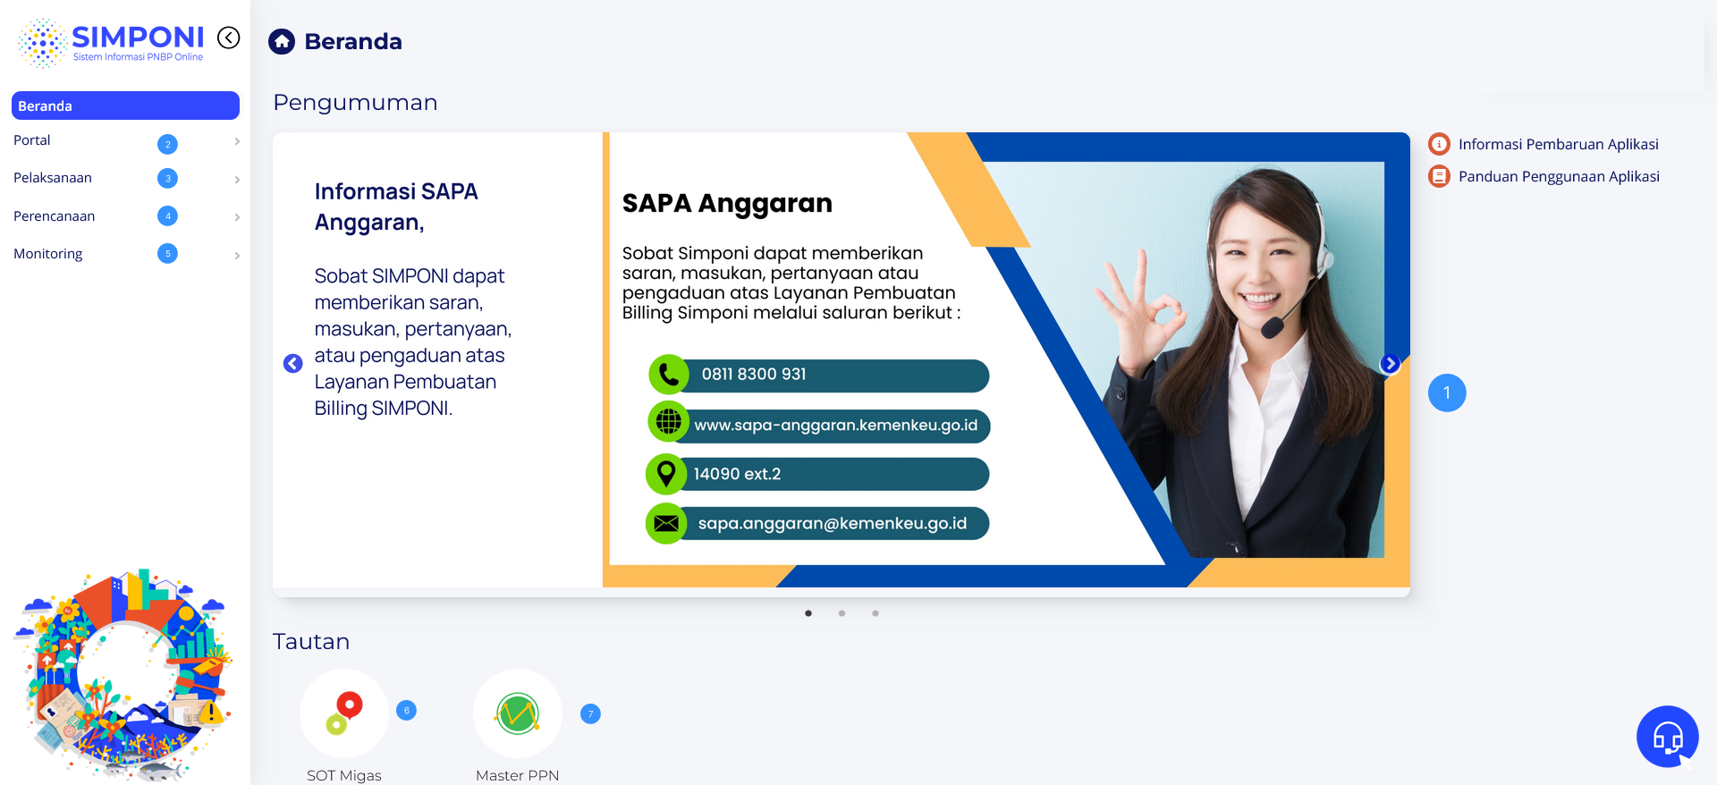1717x785 pixels.
Task: Click the Beranda home icon in header
Action: coord(282,41)
